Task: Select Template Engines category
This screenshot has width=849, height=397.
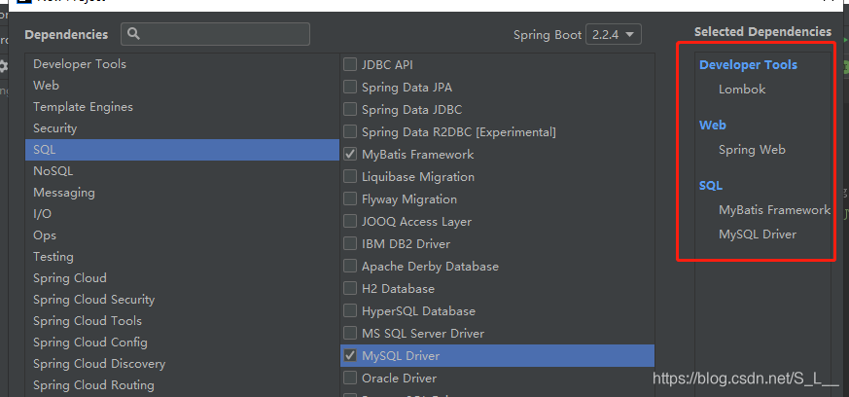Action: click(x=182, y=107)
